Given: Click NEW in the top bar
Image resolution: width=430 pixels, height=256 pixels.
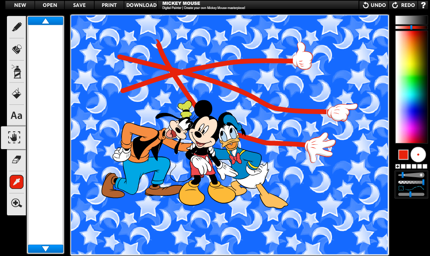Looking at the screenshot, I should tap(20, 5).
